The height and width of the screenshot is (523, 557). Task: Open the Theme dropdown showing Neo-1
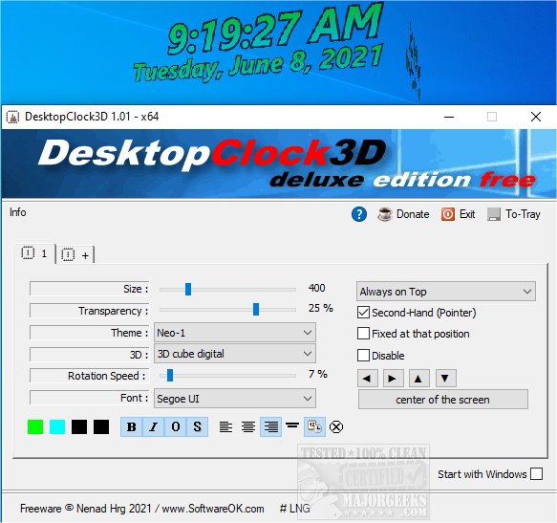click(x=235, y=333)
